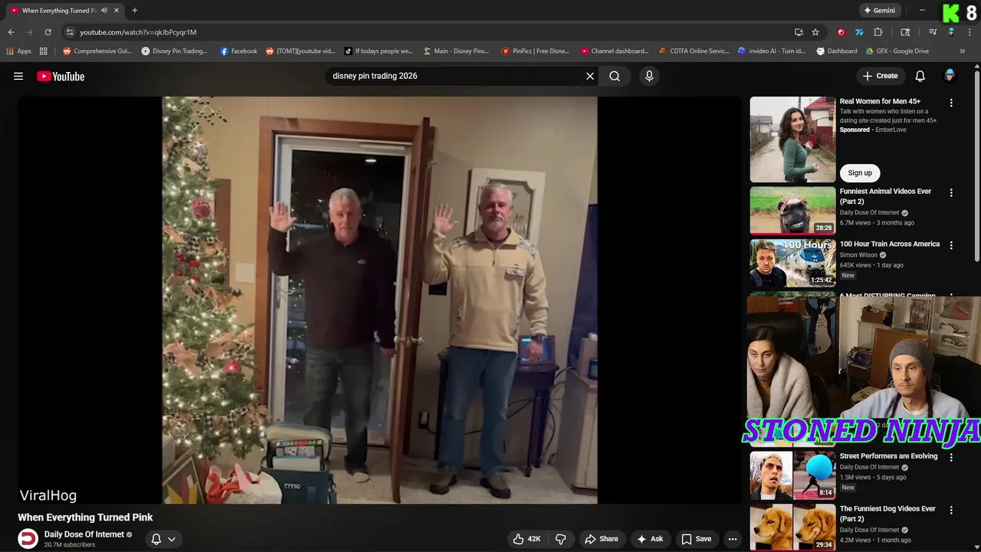981x552 pixels.
Task: Like the video with thumbs up
Action: coord(527,539)
